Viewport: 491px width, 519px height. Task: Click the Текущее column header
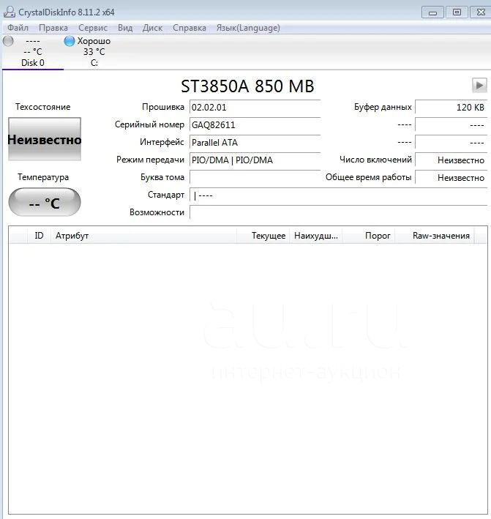click(263, 236)
